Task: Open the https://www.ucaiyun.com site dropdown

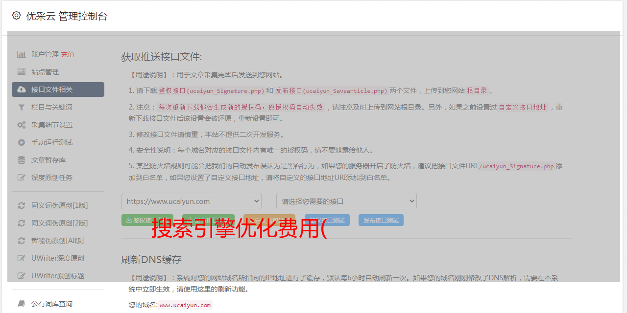Action: [x=192, y=201]
